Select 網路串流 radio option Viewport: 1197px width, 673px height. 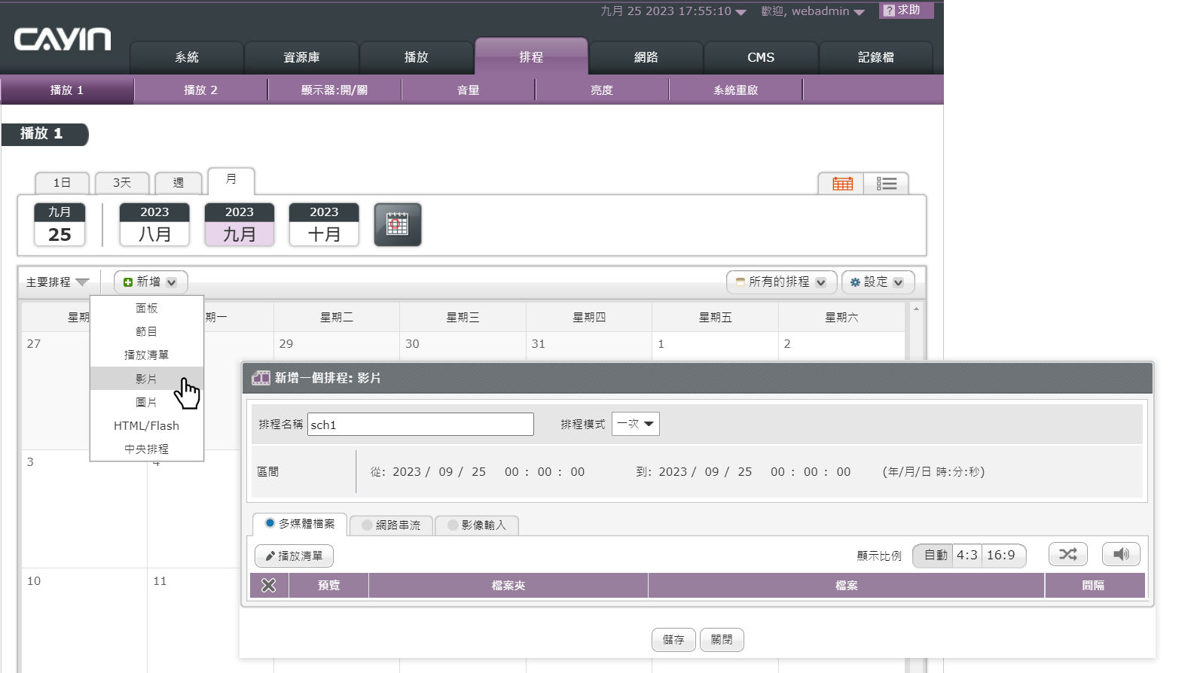click(x=367, y=525)
